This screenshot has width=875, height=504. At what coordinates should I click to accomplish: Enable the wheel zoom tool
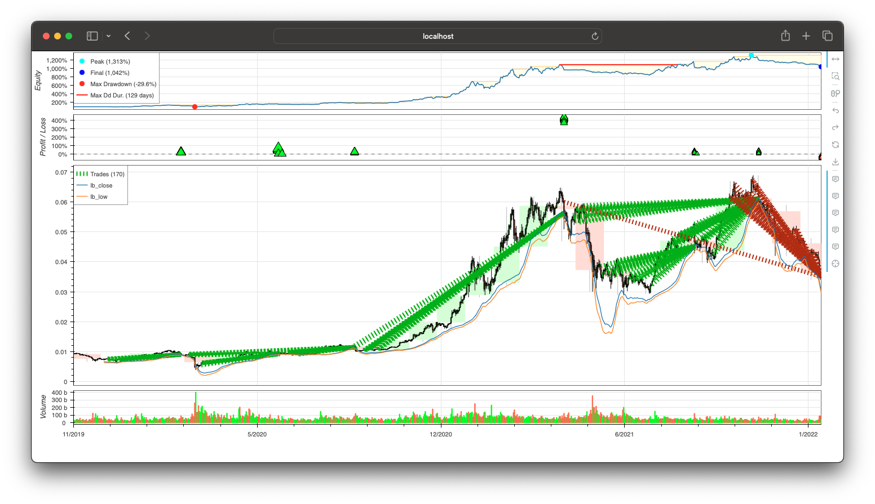tap(836, 93)
